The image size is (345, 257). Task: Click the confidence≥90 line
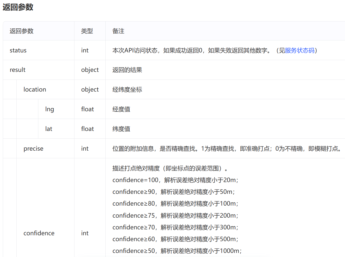tap(174, 192)
